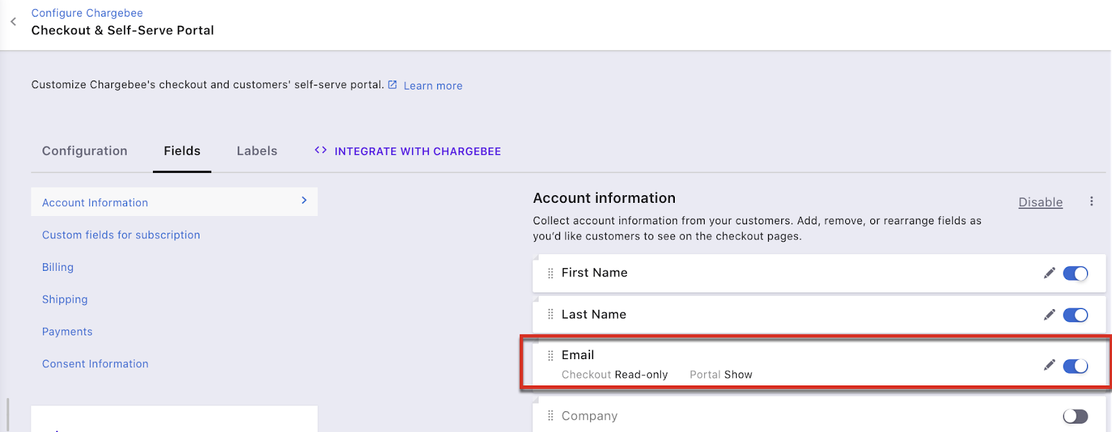Click drag handle of First Name field
This screenshot has width=1112, height=432.
pos(550,273)
